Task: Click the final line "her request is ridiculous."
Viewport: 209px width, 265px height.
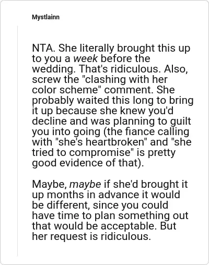Action: pos(91,236)
